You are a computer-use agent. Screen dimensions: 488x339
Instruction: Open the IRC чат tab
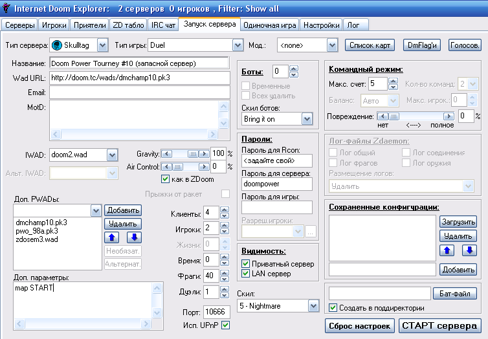coord(163,25)
